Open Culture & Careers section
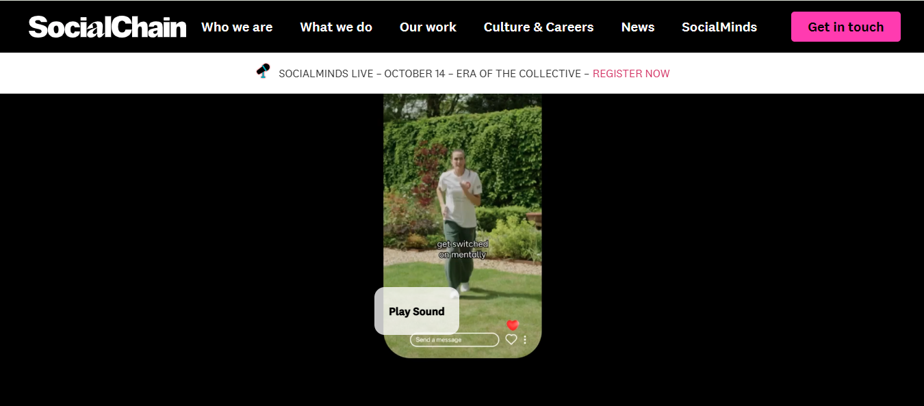 pos(539,27)
